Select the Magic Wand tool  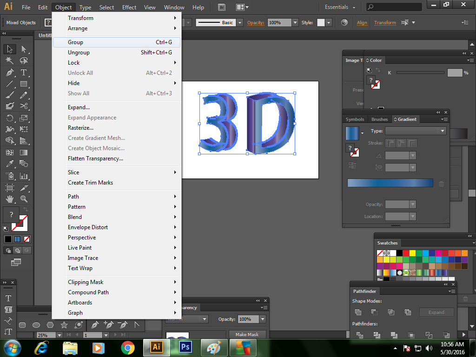point(9,59)
